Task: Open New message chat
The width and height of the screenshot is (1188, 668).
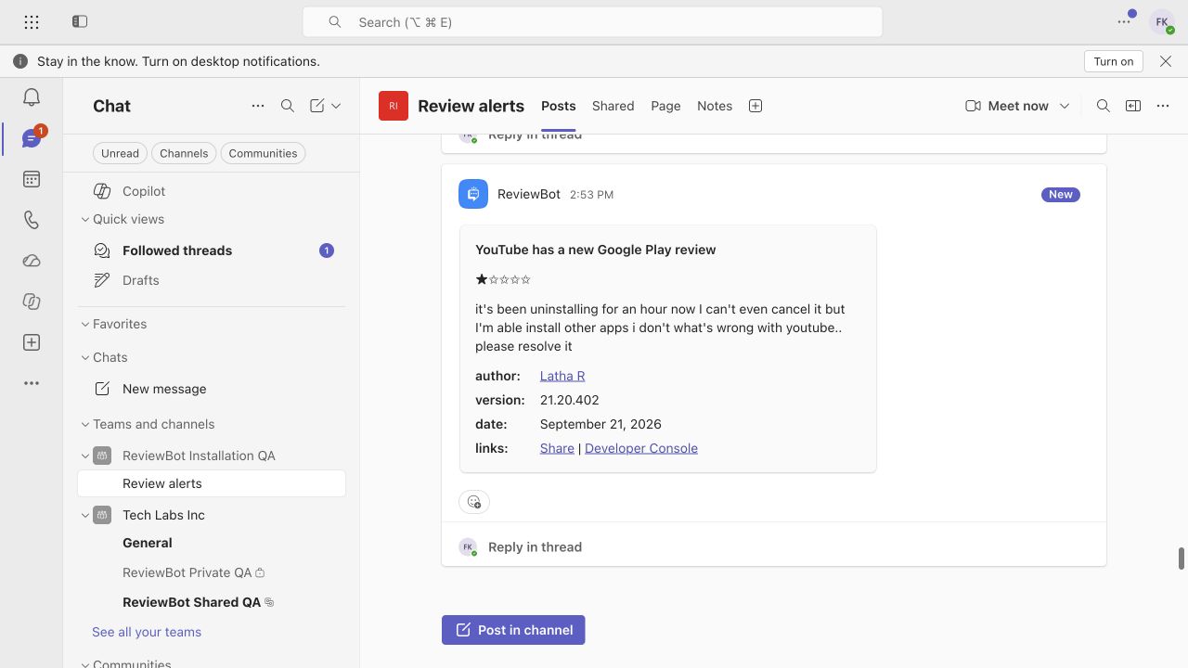Action: click(212, 389)
